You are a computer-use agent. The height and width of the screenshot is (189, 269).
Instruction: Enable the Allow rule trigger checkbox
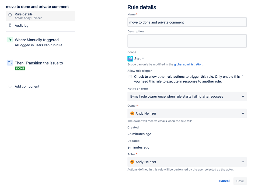130,77
